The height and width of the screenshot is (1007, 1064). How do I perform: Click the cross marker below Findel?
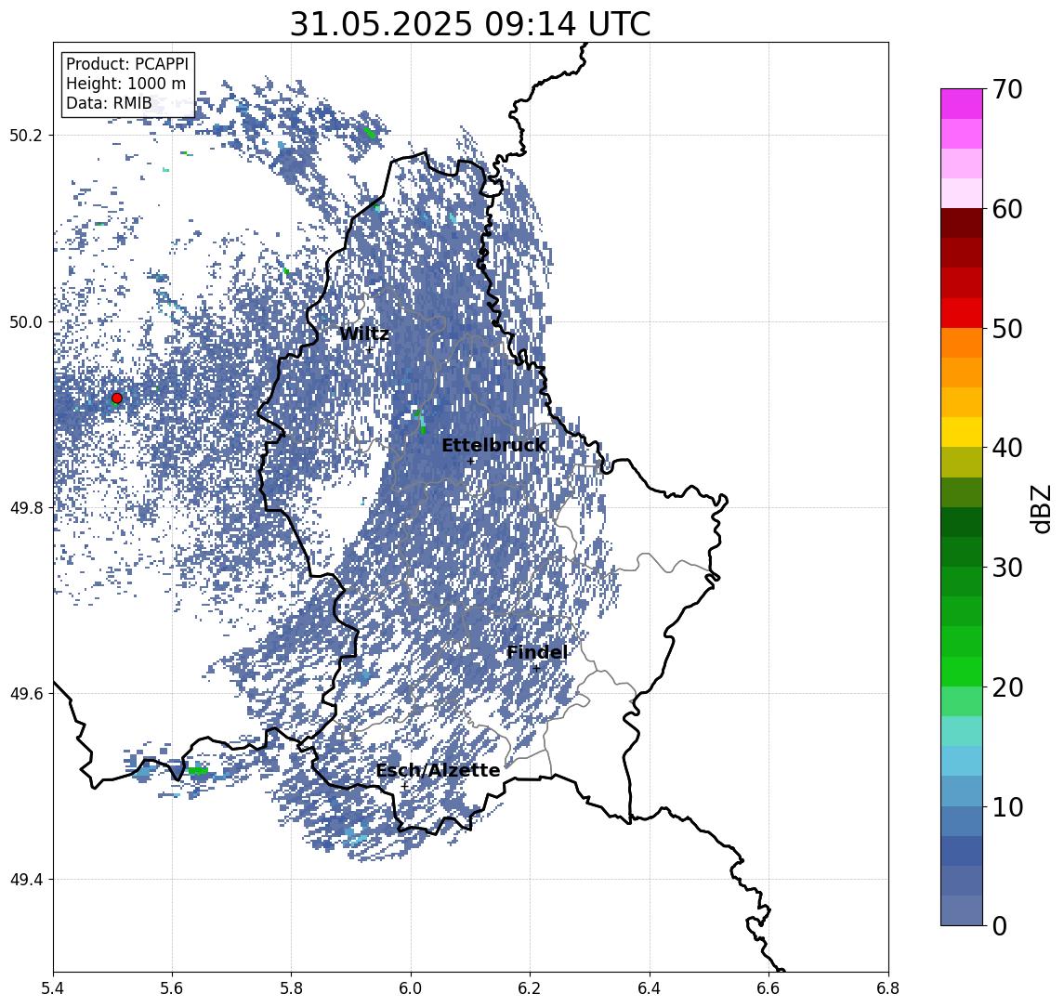tap(536, 669)
